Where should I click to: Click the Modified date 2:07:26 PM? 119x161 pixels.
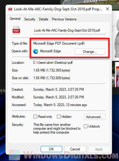(x=59, y=97)
